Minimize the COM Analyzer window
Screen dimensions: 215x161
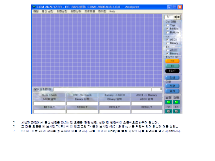169,7
